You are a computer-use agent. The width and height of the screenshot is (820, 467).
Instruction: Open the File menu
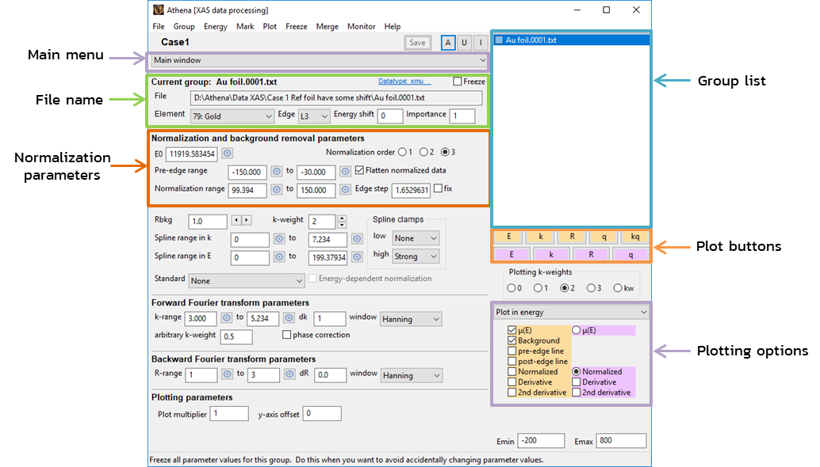[159, 26]
